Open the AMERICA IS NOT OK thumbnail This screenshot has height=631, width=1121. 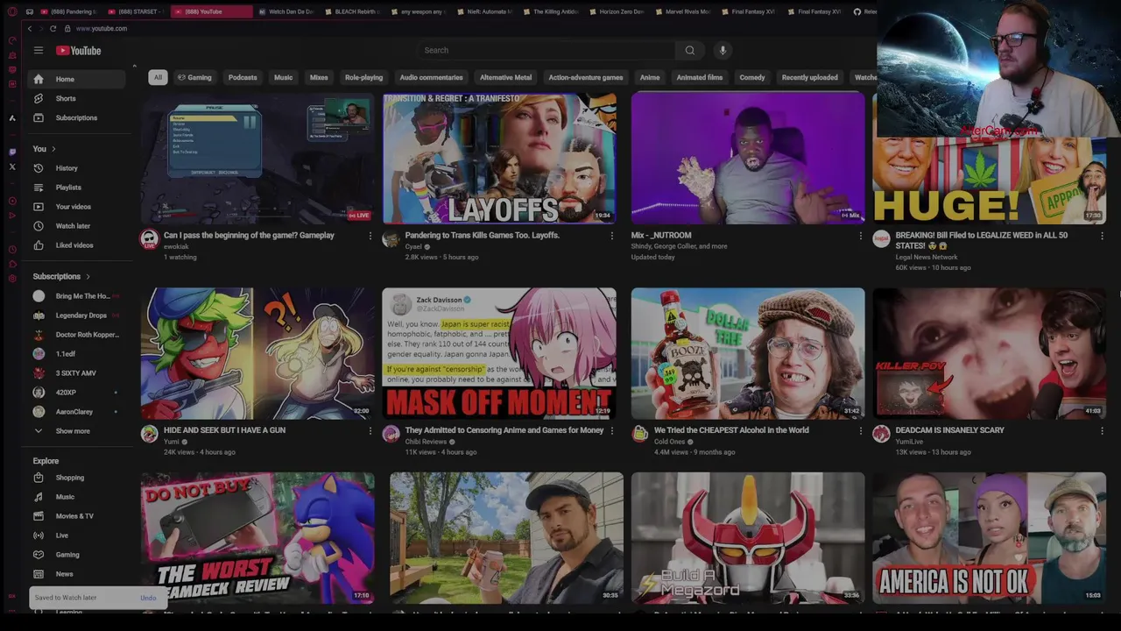(x=990, y=538)
